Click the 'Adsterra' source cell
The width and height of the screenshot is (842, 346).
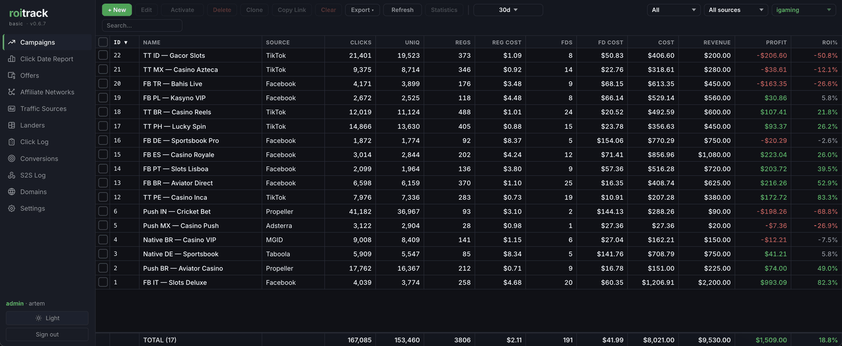[x=279, y=226]
